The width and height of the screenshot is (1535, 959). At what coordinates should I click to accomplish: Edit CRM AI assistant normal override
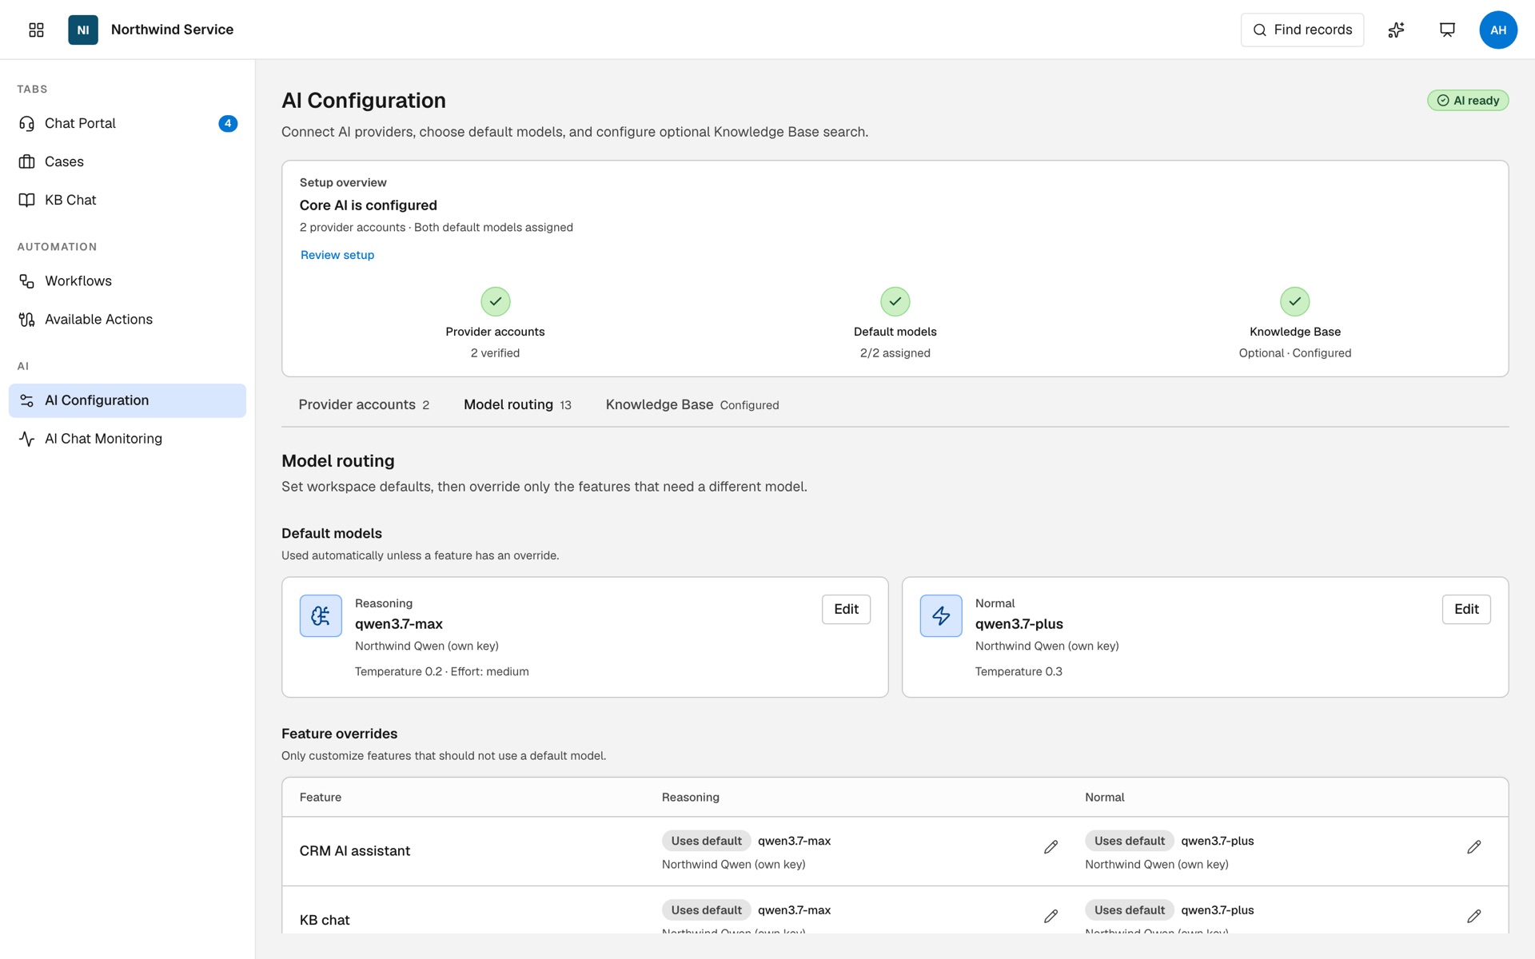pyautogui.click(x=1474, y=847)
